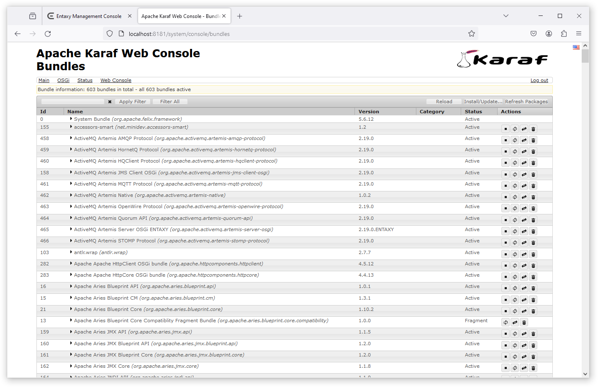This screenshot has width=598, height=387.
Task: Refresh the accessors-smart bundle with circular arrows icon
Action: (x=514, y=129)
